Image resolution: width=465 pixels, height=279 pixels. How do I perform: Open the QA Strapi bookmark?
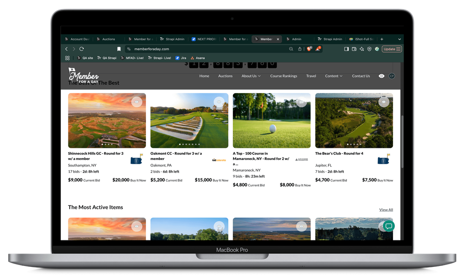click(107, 58)
